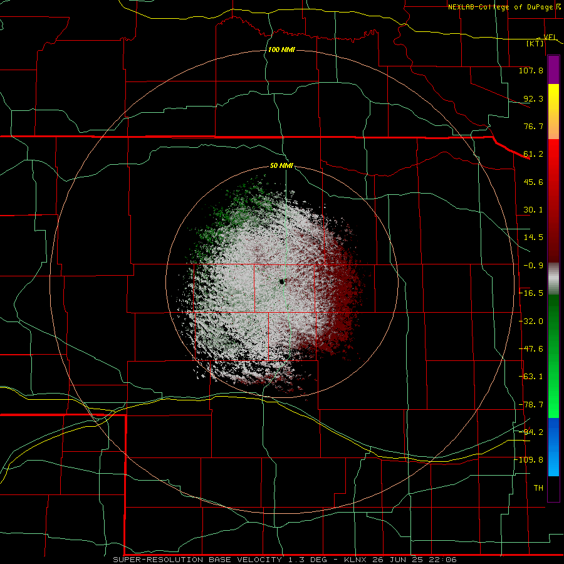Click the -63.1 velocity scale value

pyautogui.click(x=531, y=377)
